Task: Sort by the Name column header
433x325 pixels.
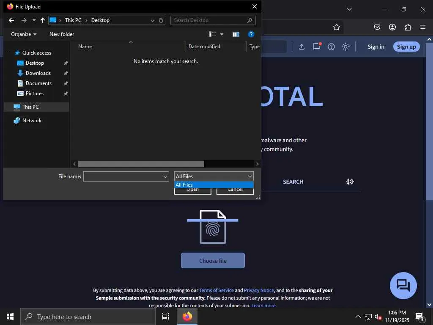Action: point(85,47)
